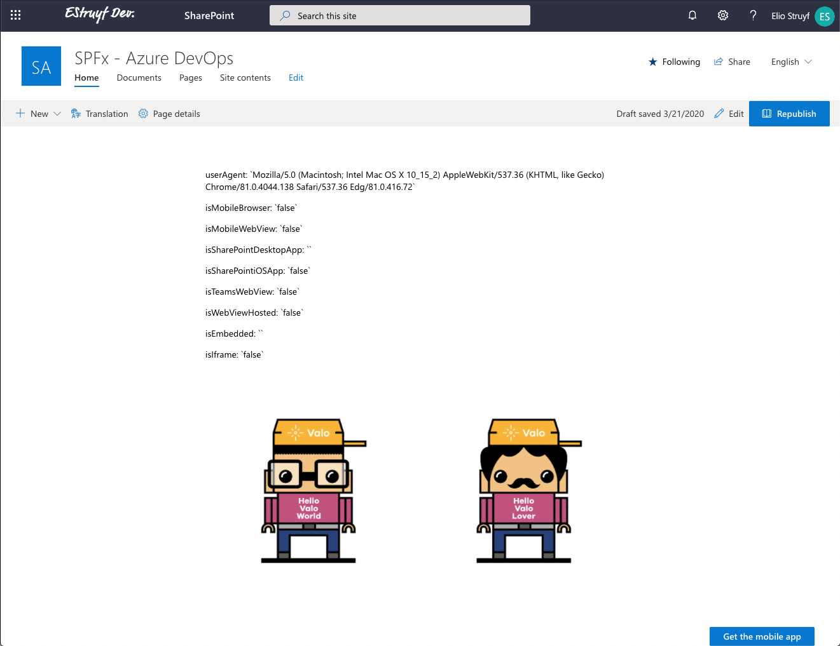
Task: Click the isSharePointDesktopApp line
Action: click(258, 250)
